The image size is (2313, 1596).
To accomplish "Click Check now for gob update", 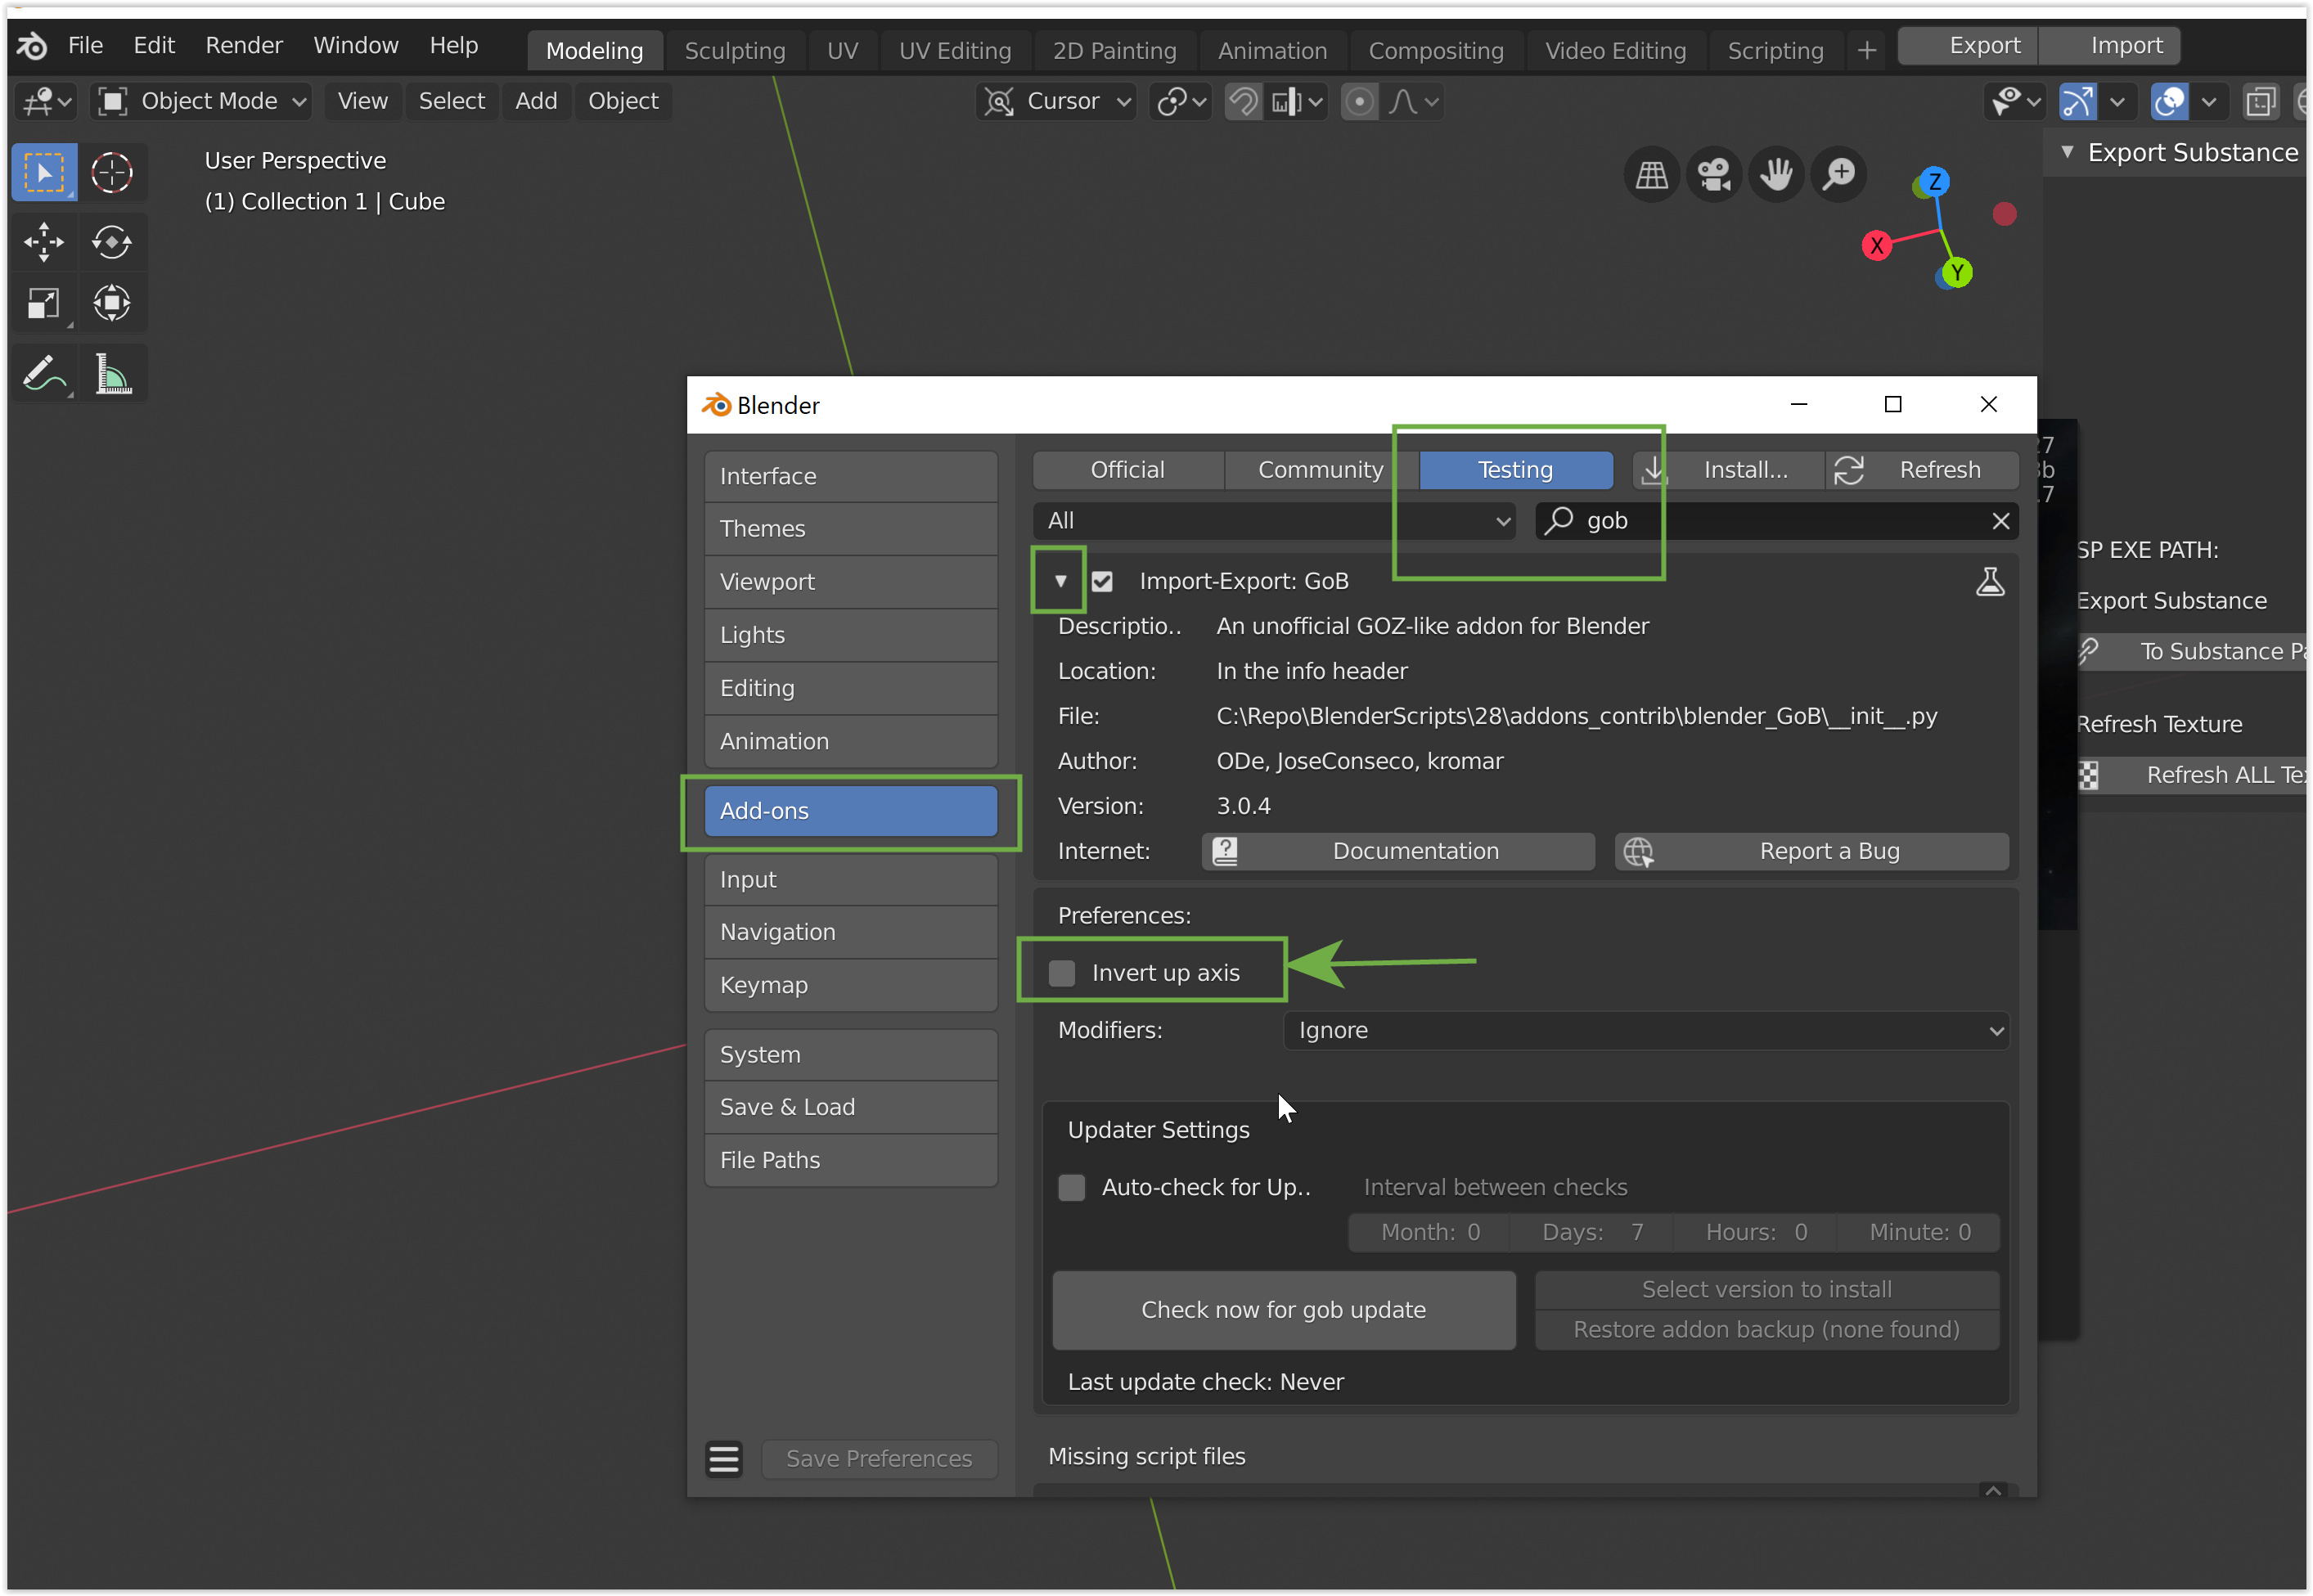I will 1283,1310.
